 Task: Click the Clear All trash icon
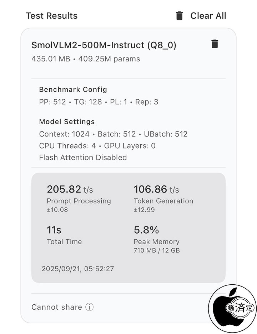[x=179, y=16]
